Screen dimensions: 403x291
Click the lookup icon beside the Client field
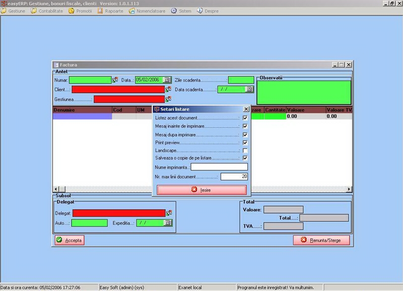168,89
